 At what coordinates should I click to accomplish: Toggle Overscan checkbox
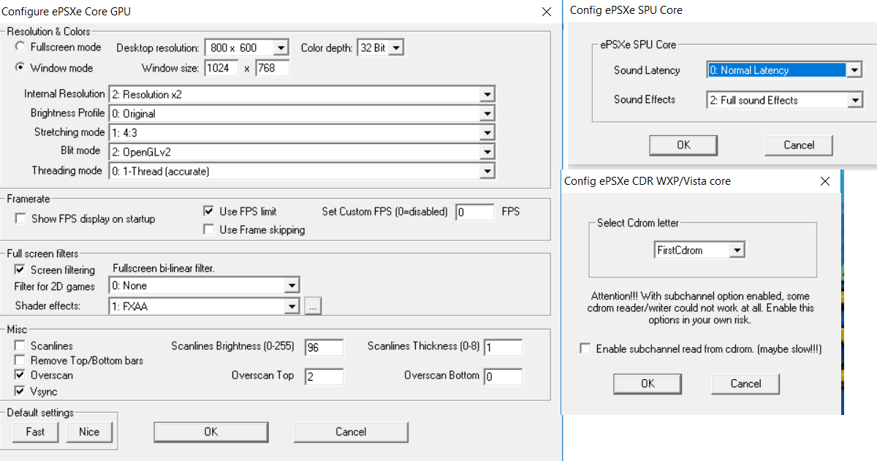tap(20, 375)
